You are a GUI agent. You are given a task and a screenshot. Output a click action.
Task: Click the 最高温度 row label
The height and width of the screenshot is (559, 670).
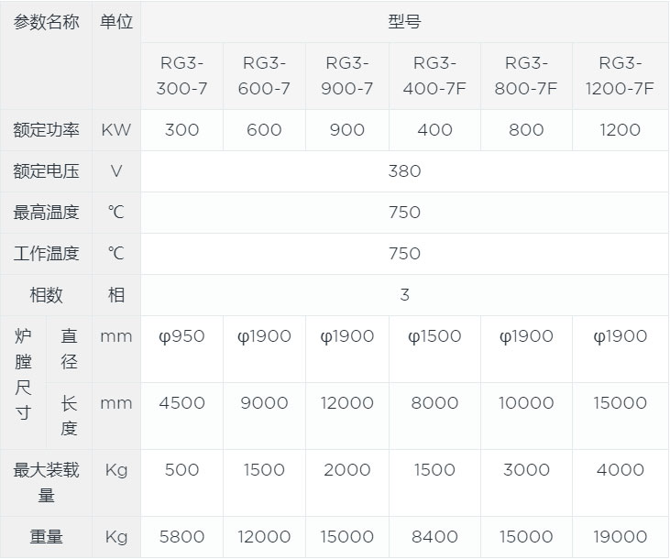47,213
